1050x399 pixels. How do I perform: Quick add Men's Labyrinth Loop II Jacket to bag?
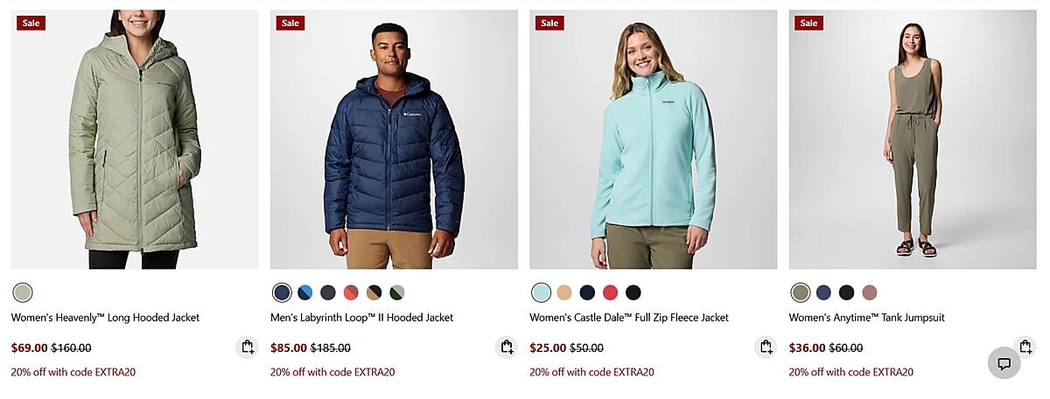coord(506,347)
